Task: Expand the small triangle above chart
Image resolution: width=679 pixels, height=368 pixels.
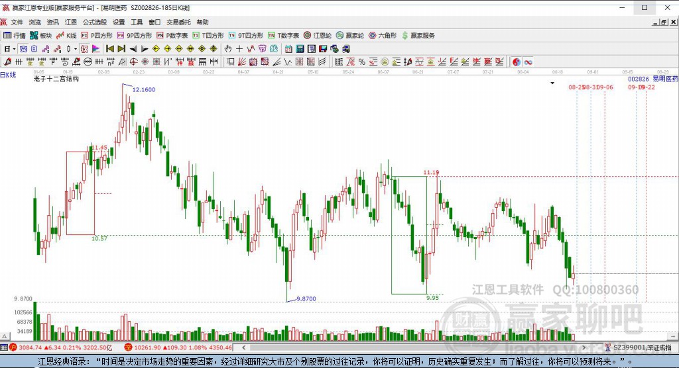Action: coord(552,83)
